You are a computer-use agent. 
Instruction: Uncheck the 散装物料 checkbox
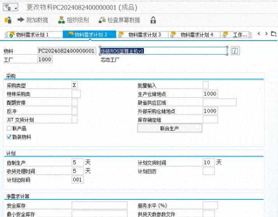coord(9,137)
